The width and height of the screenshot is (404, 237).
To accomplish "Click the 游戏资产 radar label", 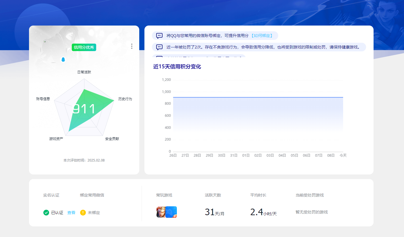I will (56, 139).
